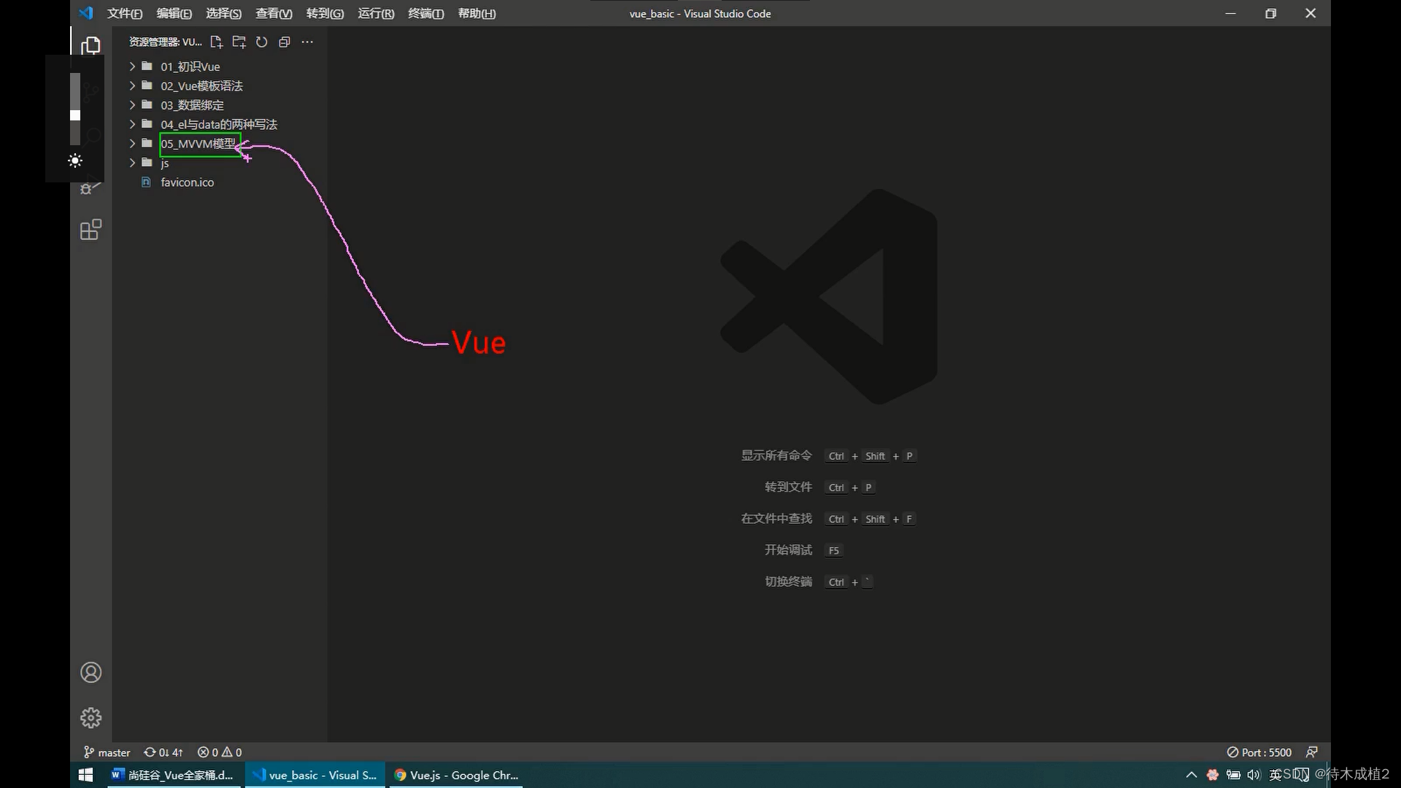Open the 帮助(H) menu
The image size is (1401, 788).
click(x=477, y=13)
